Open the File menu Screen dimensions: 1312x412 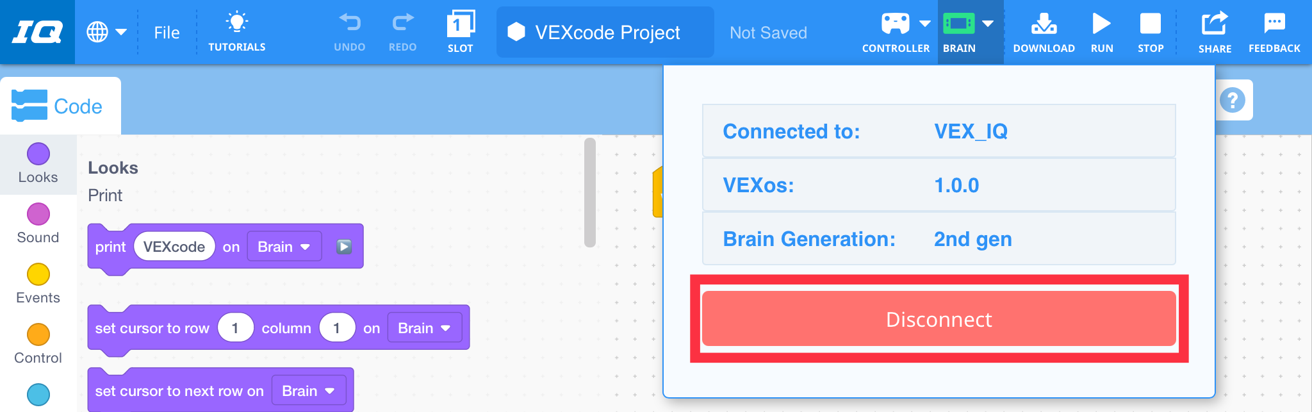click(x=167, y=32)
